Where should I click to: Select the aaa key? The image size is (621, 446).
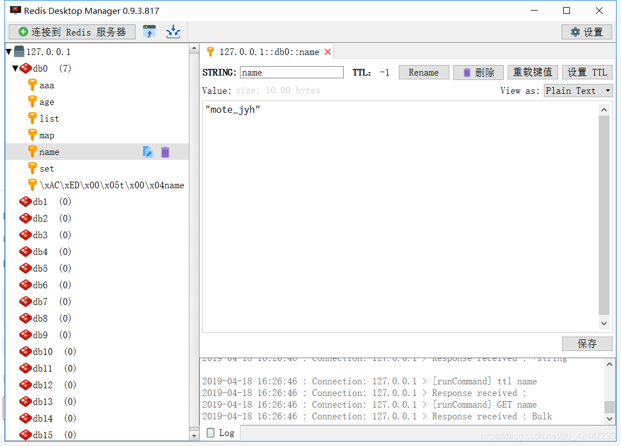click(x=47, y=85)
